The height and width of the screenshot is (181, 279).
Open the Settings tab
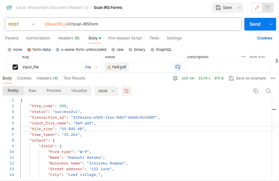[174, 38]
